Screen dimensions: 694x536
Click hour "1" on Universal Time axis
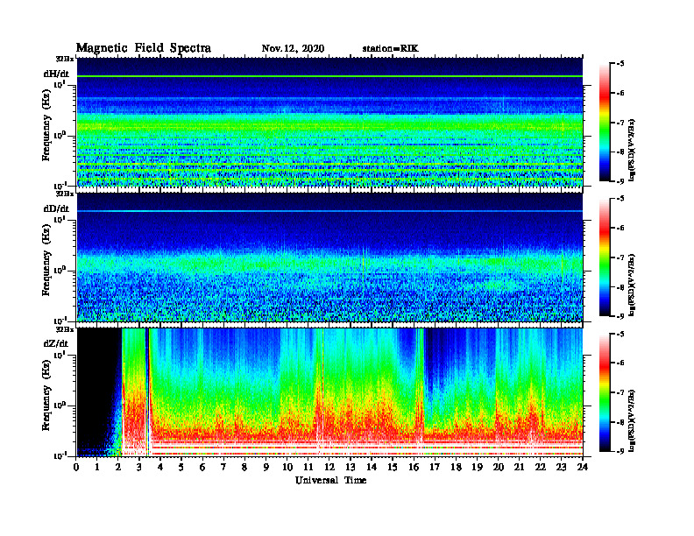click(97, 468)
